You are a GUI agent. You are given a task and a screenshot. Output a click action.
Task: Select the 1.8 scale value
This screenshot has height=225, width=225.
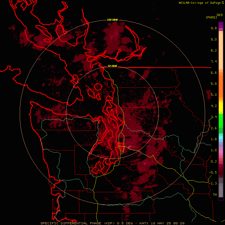(x=214, y=139)
